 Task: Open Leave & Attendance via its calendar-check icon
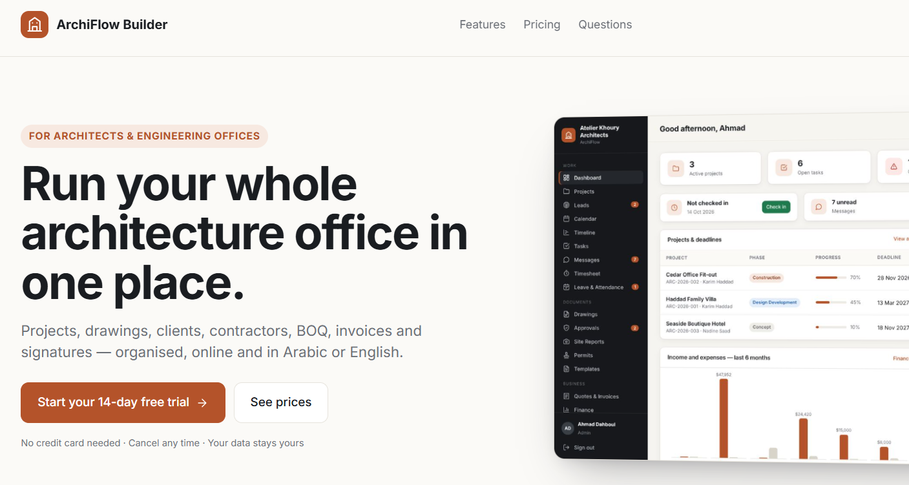[567, 287]
